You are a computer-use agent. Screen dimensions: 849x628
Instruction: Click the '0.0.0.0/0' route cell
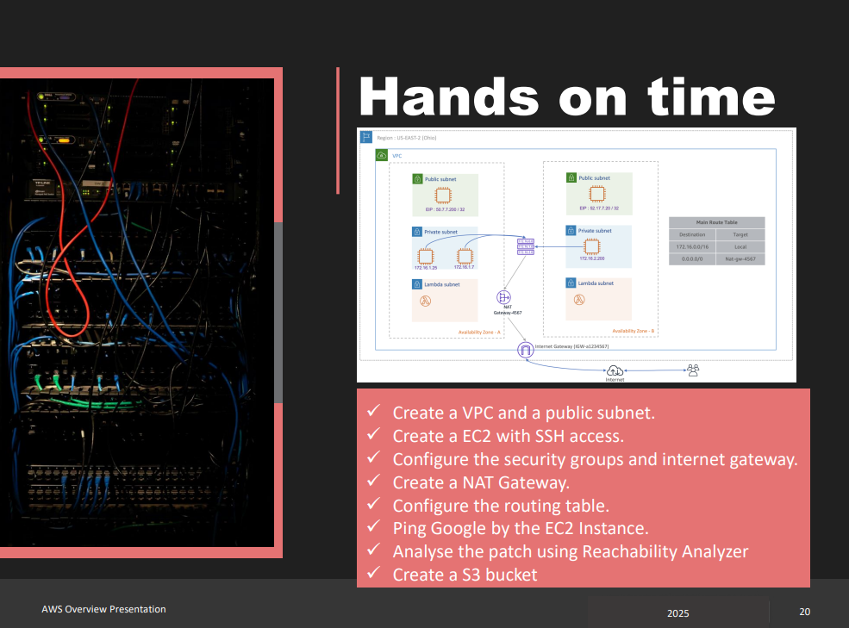coord(692,259)
